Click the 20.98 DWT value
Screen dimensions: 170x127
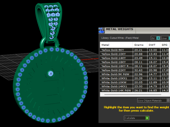coord(153,70)
